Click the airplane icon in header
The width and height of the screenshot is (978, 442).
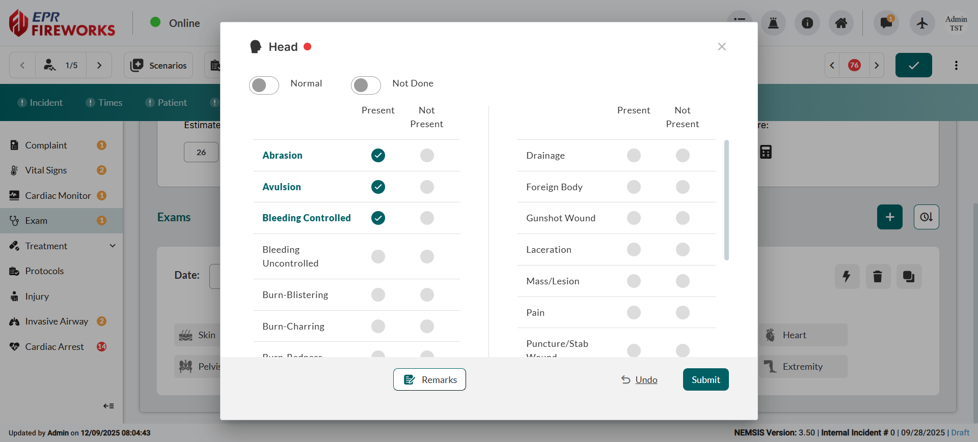coord(922,23)
